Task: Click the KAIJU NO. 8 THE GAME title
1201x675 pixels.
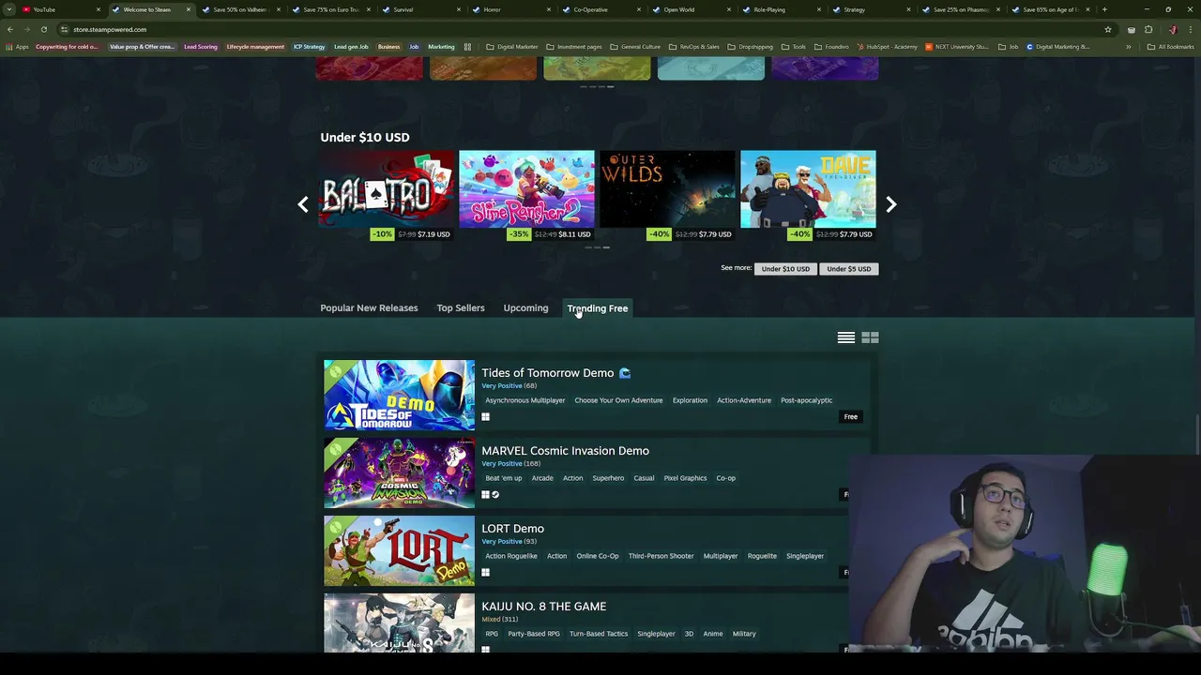Action: (543, 607)
